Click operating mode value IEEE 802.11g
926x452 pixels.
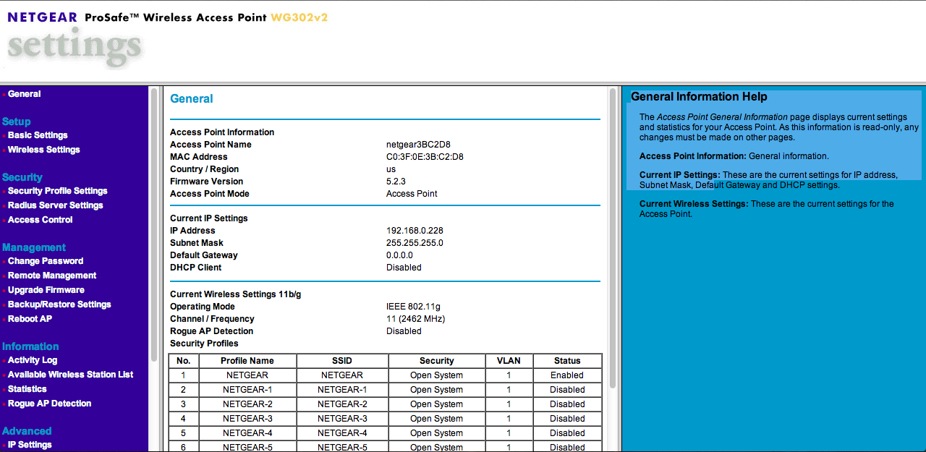click(x=413, y=307)
